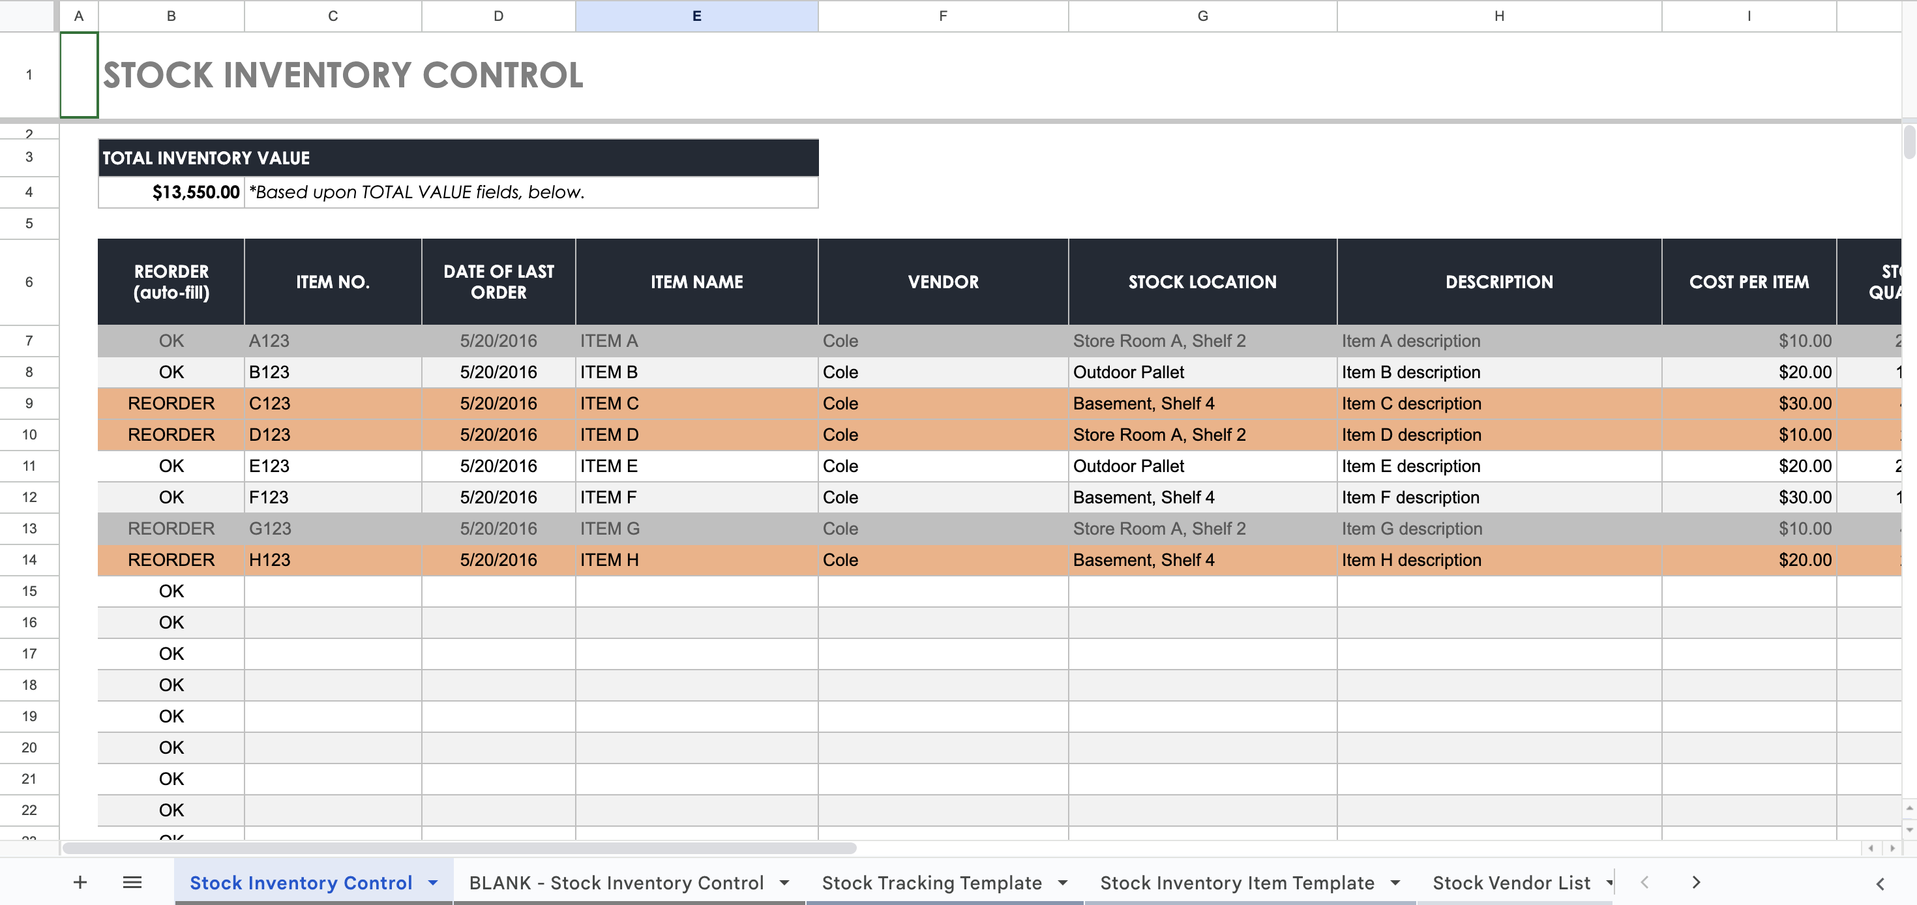Image resolution: width=1917 pixels, height=905 pixels.
Task: Open the all sheets list icon
Action: click(132, 883)
